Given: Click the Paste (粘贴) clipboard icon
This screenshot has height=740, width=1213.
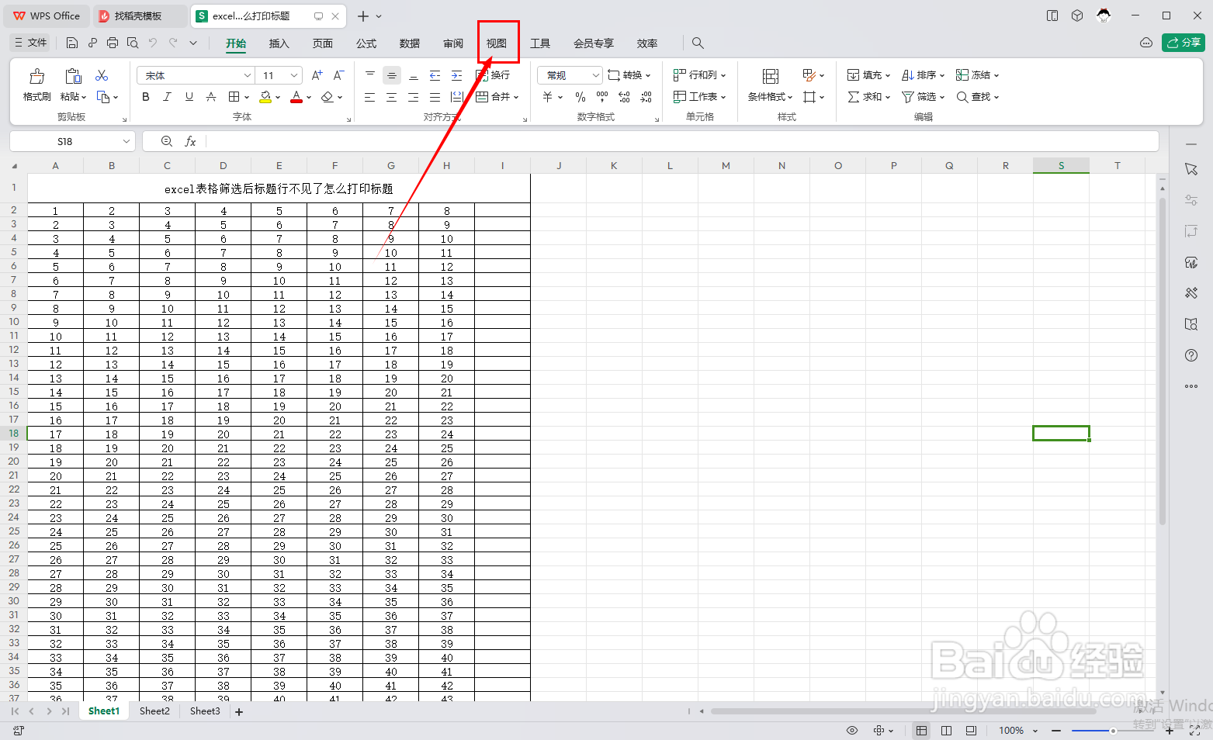Looking at the screenshot, I should click(x=73, y=76).
